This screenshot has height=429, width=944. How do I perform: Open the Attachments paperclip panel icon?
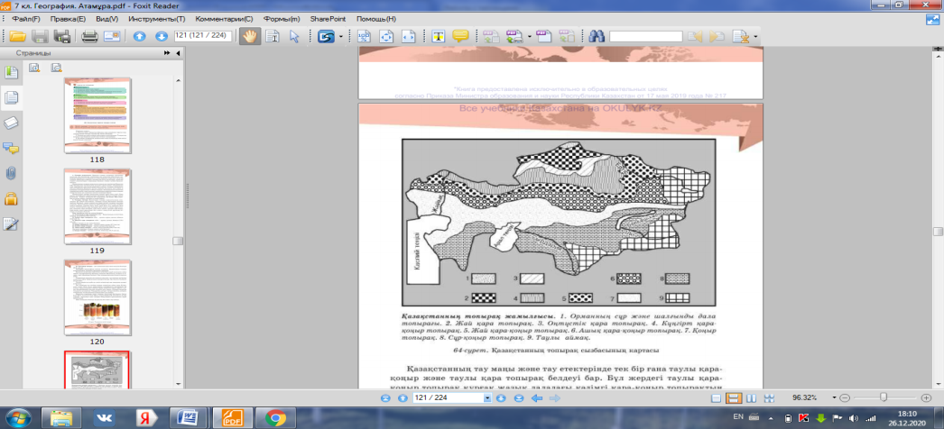tap(11, 174)
